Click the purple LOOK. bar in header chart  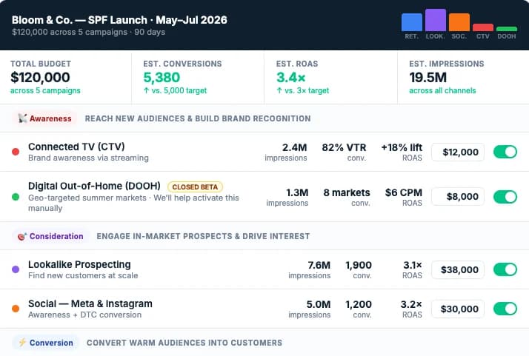click(x=436, y=20)
